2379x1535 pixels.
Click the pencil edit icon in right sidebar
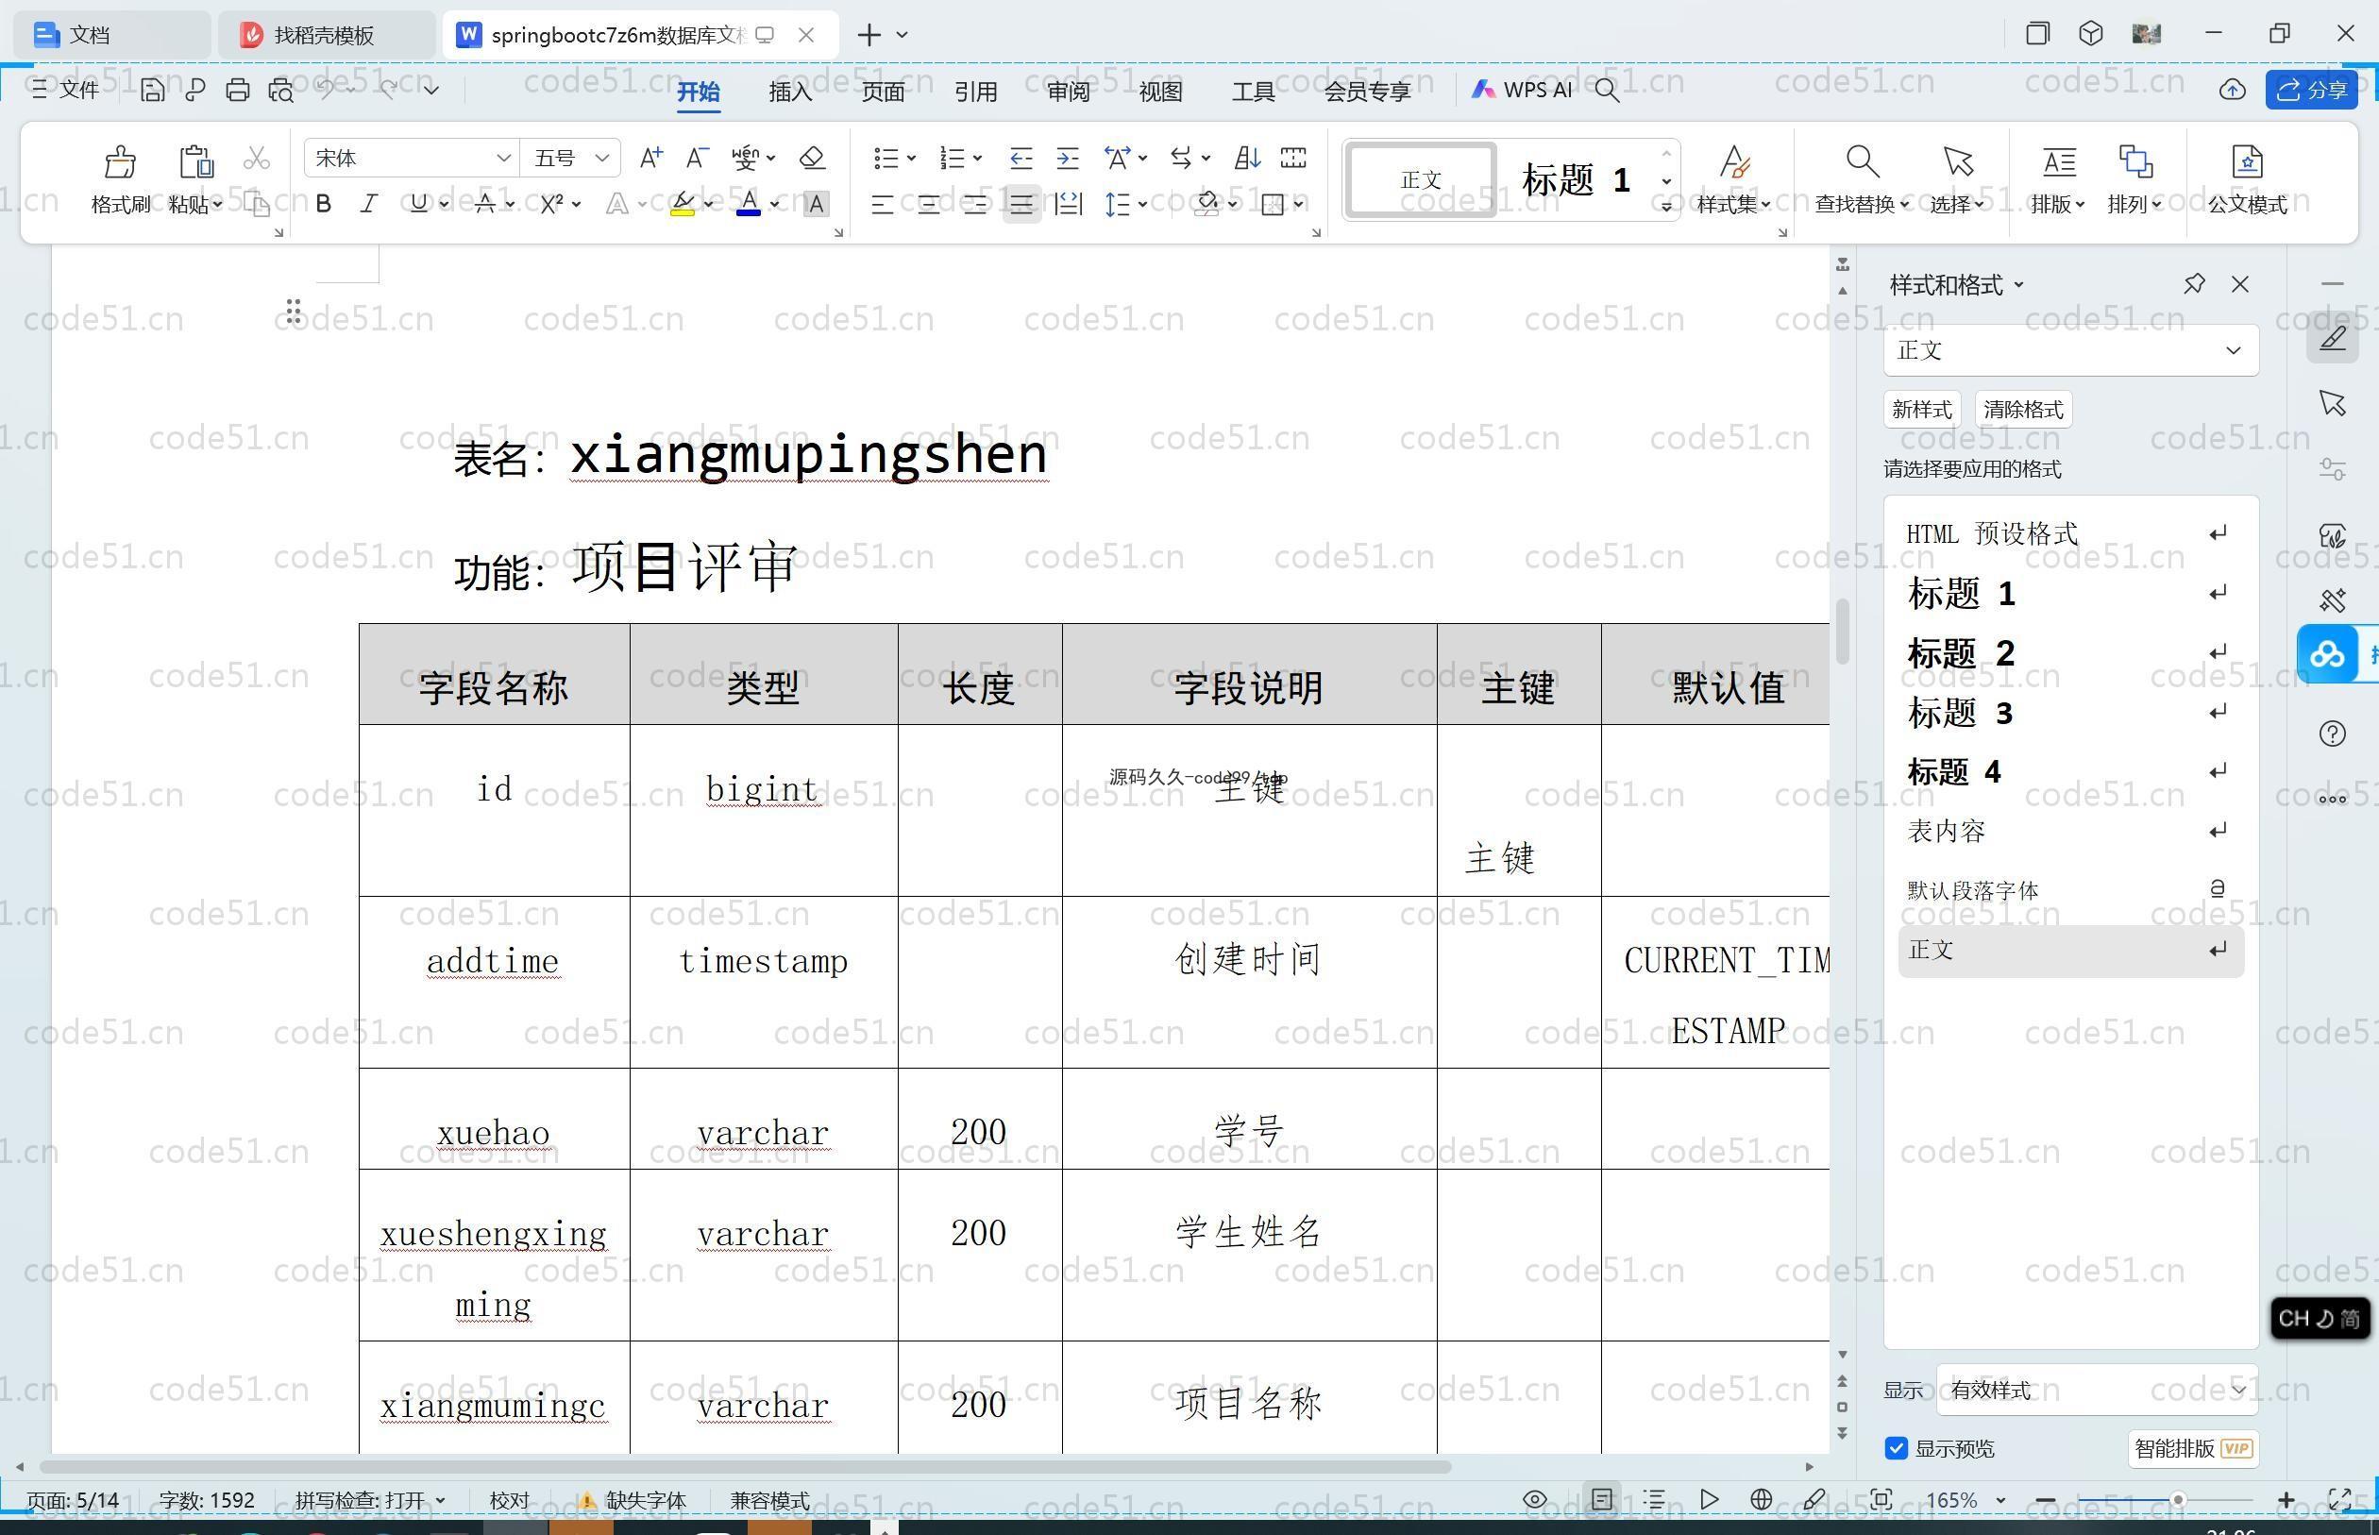2332,338
